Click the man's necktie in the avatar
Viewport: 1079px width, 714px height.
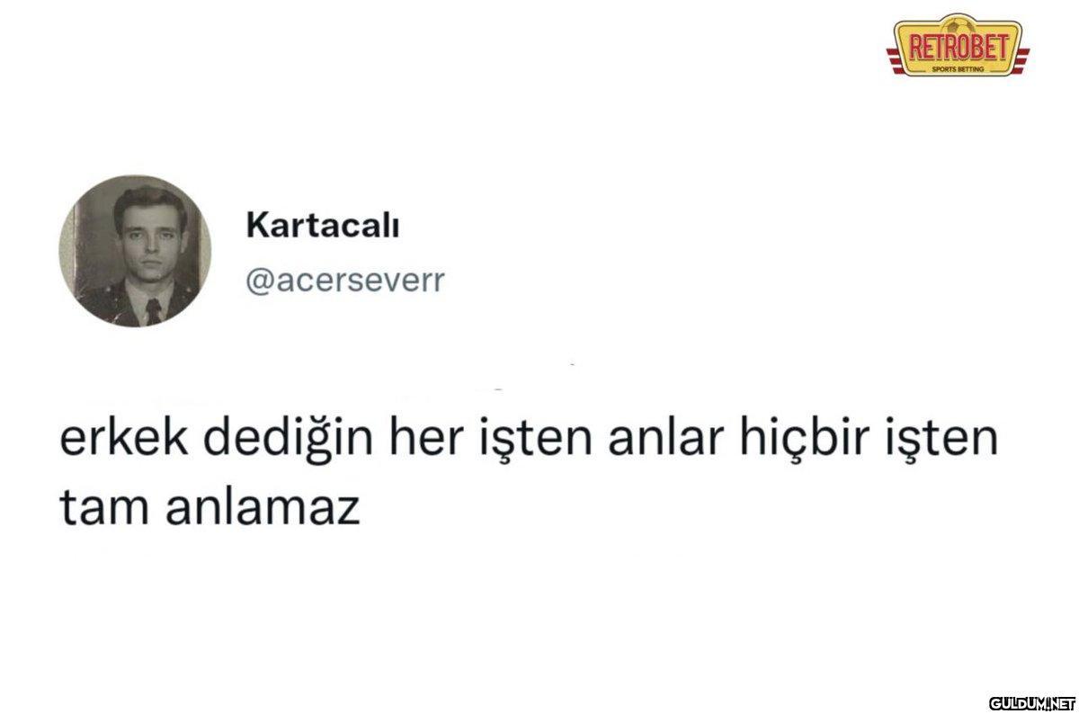pos(154,311)
